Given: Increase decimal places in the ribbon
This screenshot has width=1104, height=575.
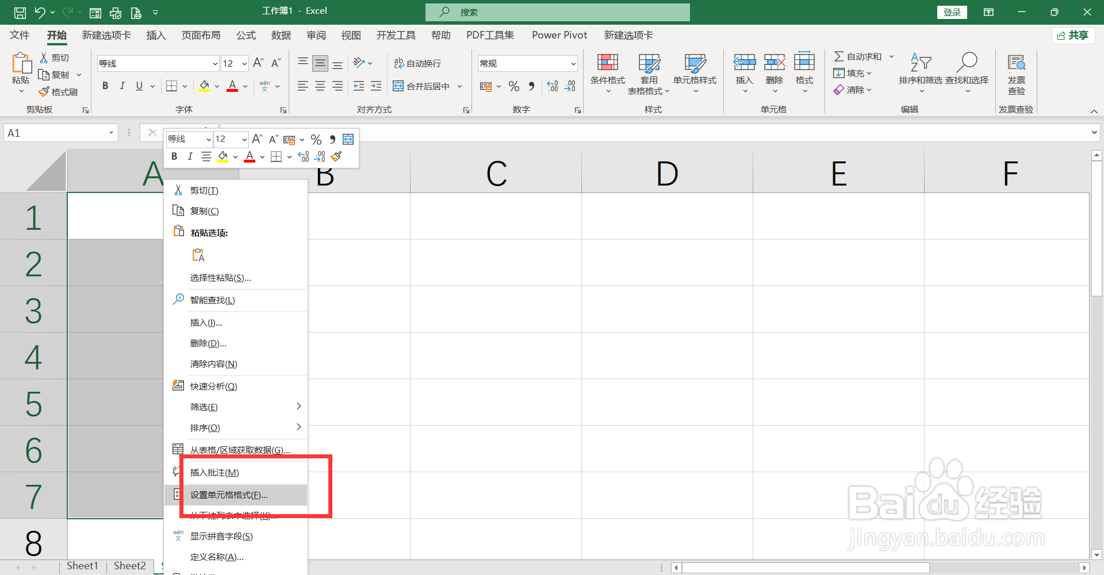Looking at the screenshot, I should click(553, 86).
